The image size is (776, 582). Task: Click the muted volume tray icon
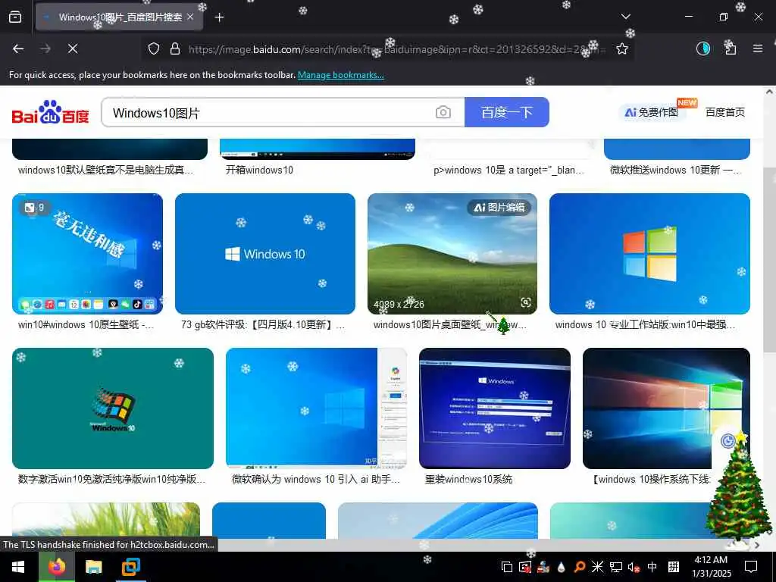pyautogui.click(x=634, y=567)
